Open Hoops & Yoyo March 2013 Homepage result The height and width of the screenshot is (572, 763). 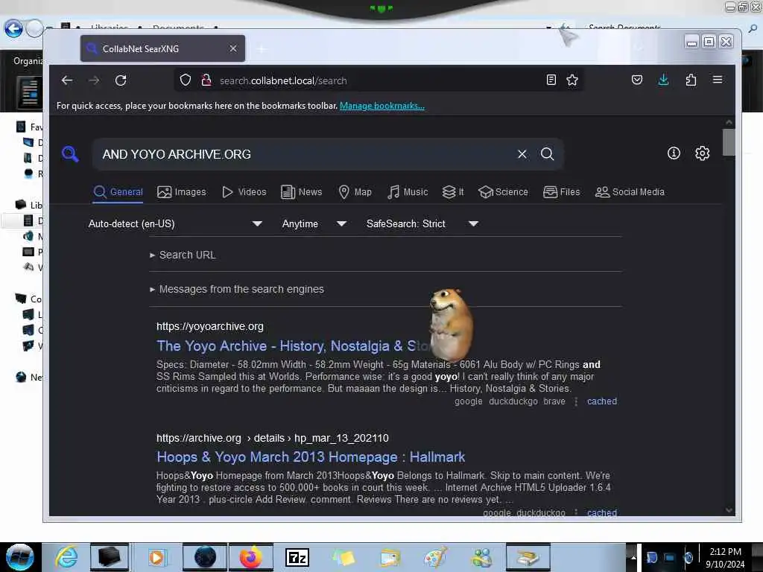[311, 457]
